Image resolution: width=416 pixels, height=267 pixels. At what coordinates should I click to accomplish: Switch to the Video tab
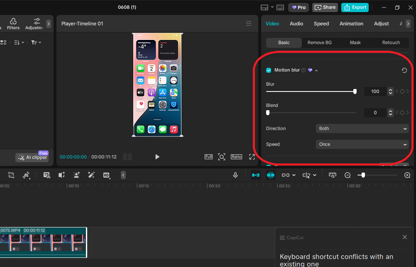[x=272, y=24]
